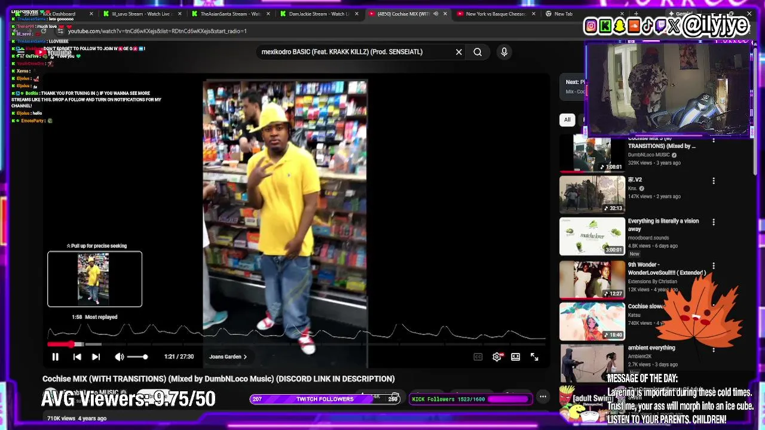Image resolution: width=765 pixels, height=430 pixels.
Task: Open more options for Everything is literally
Action: coord(713,222)
